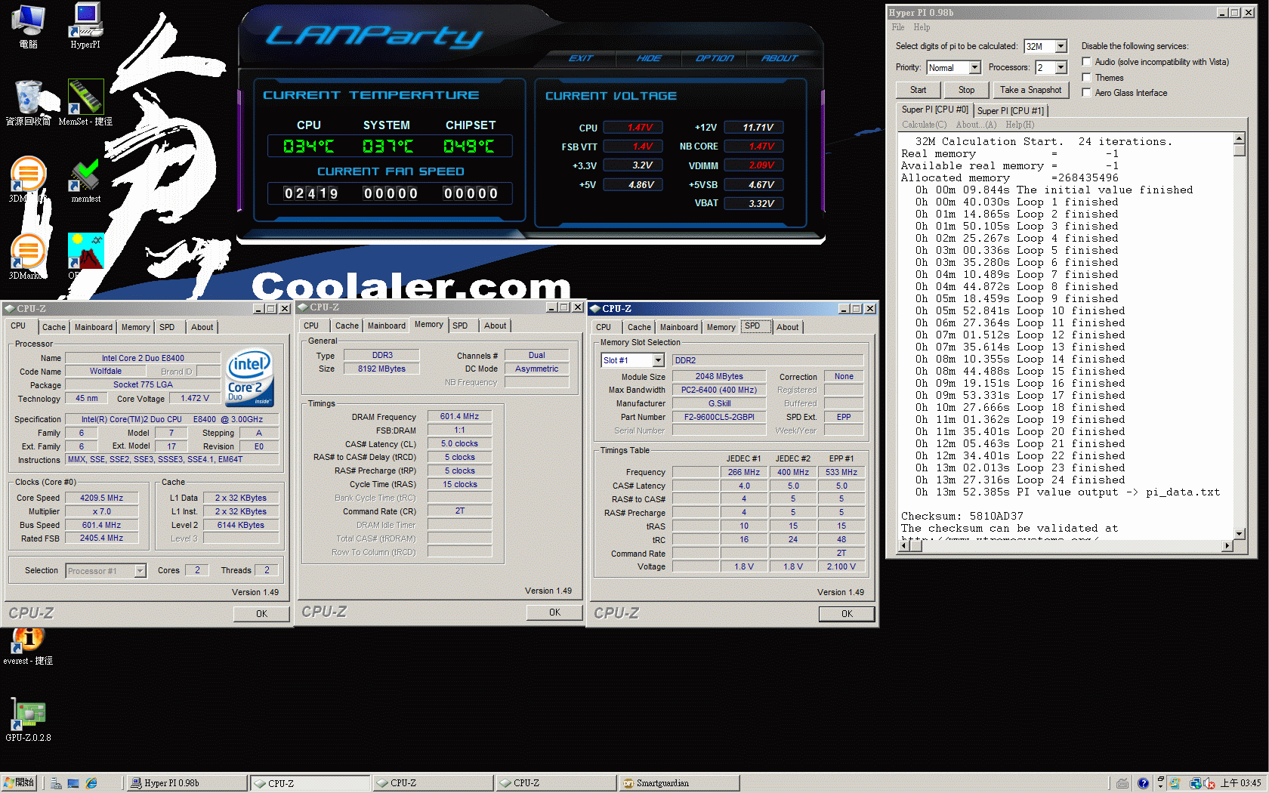Viewport: 1269px width, 793px height.
Task: Open the Start menu button
Action: pos(20,783)
